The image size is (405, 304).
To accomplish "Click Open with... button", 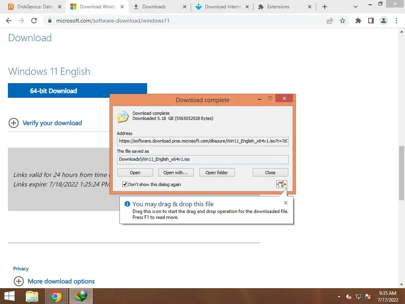I will (176, 173).
